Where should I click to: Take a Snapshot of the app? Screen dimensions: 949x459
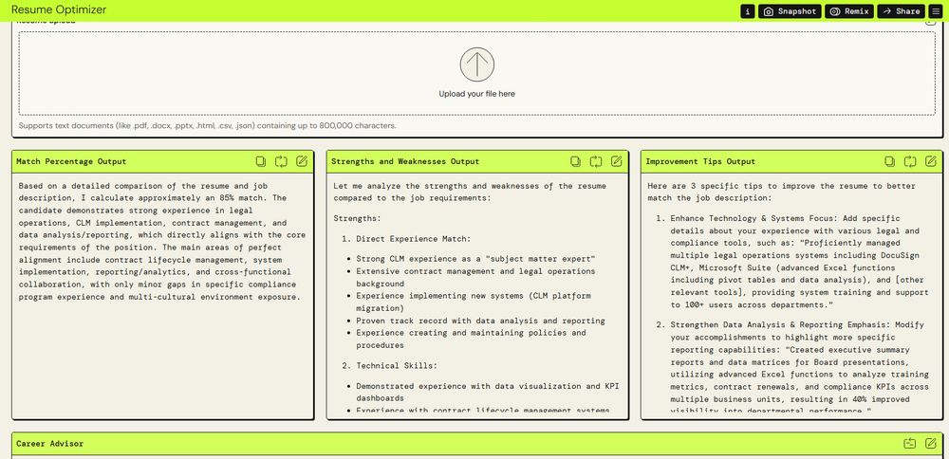click(790, 10)
